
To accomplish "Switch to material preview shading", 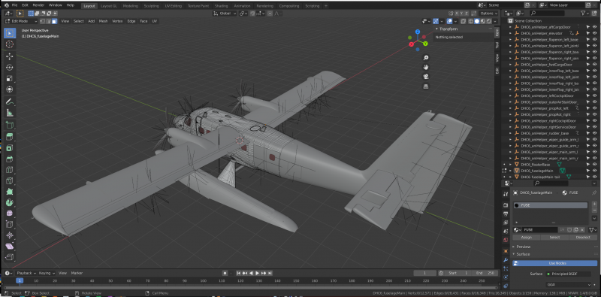I will pyautogui.click(x=483, y=21).
